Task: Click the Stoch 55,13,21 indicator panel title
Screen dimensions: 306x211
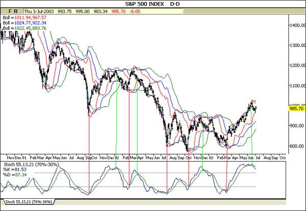Action: (x=31, y=165)
